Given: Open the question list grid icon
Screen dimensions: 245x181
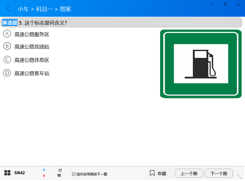Looking at the screenshot, I should pyautogui.click(x=7, y=173).
